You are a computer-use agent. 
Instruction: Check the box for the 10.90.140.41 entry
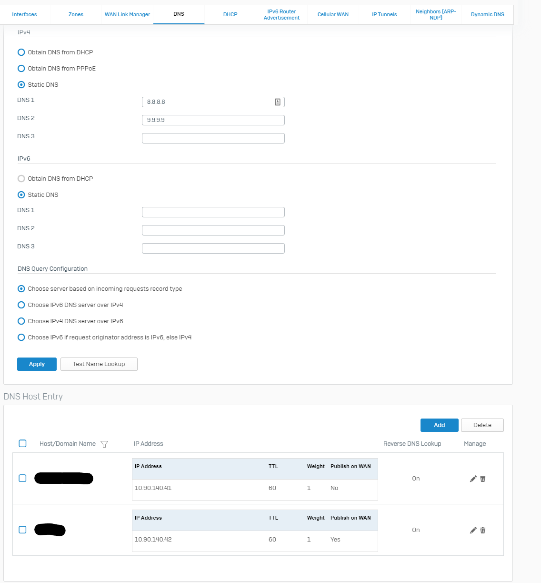pyautogui.click(x=22, y=478)
